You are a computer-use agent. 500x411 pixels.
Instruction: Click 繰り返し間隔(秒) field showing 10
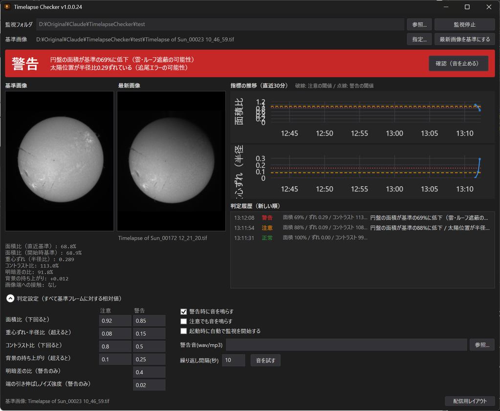(234, 360)
